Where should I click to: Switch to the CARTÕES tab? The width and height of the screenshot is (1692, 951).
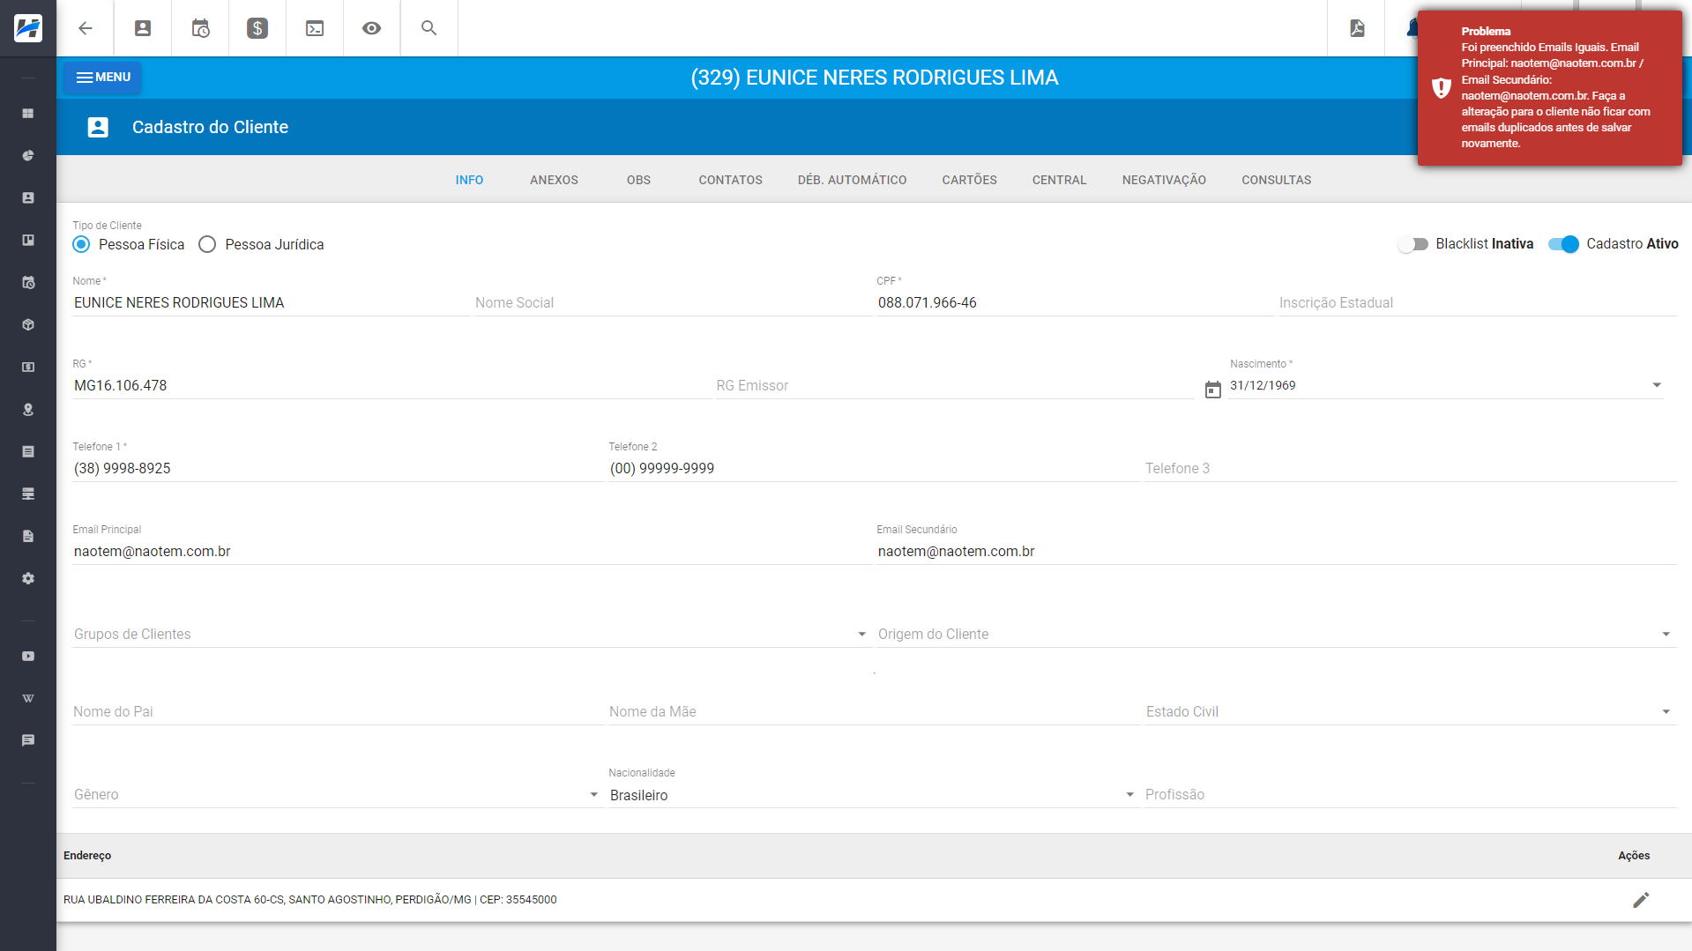click(969, 180)
